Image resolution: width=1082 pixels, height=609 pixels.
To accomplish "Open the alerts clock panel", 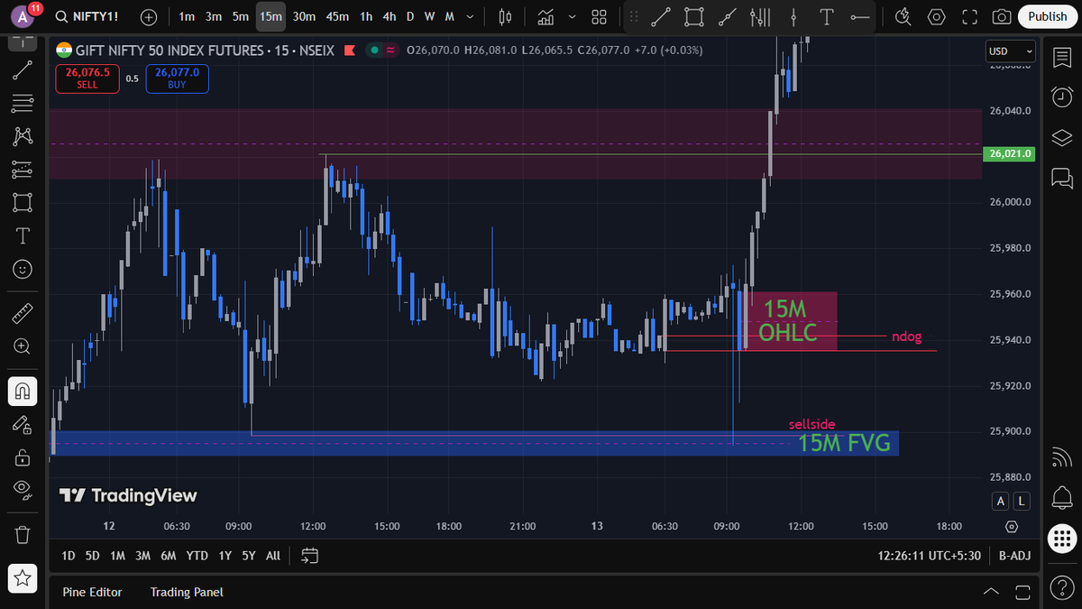I will 1062,97.
